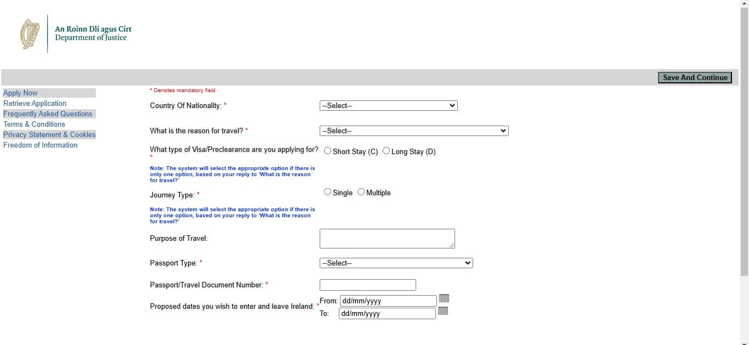Open the To date calendar picker icon
The image size is (749, 345).
[443, 311]
